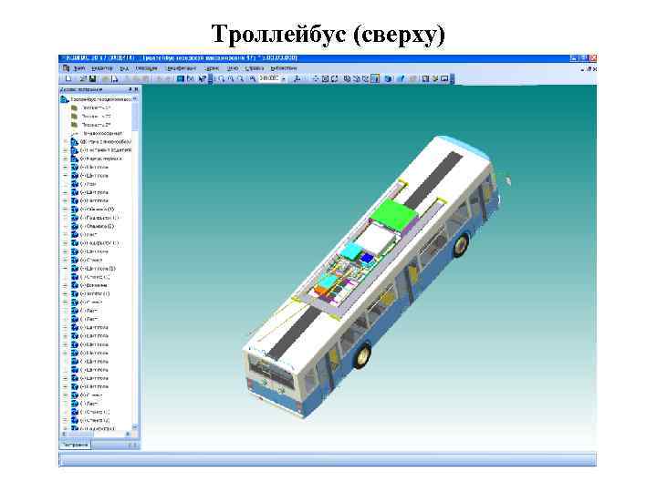This screenshot has width=657, height=492.
Task: Click the tree horizontal scroll right arrow
Action: coord(128,435)
